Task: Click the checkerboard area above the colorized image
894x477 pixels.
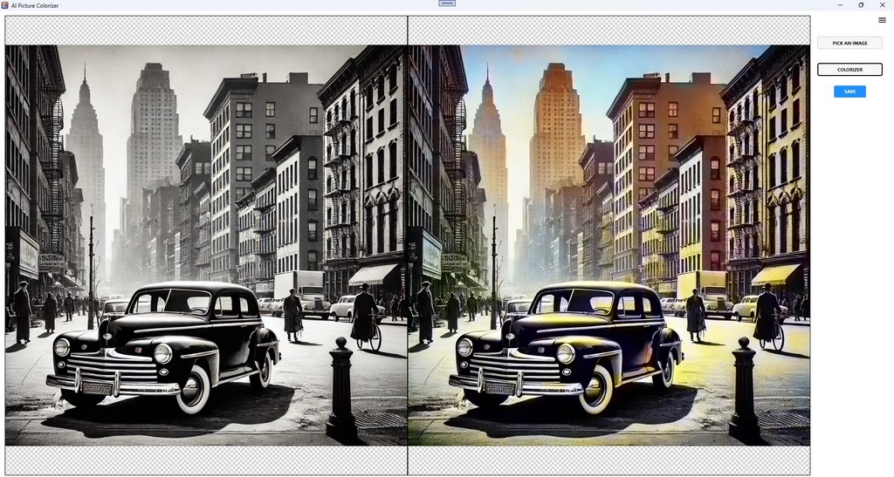Action: (609, 31)
